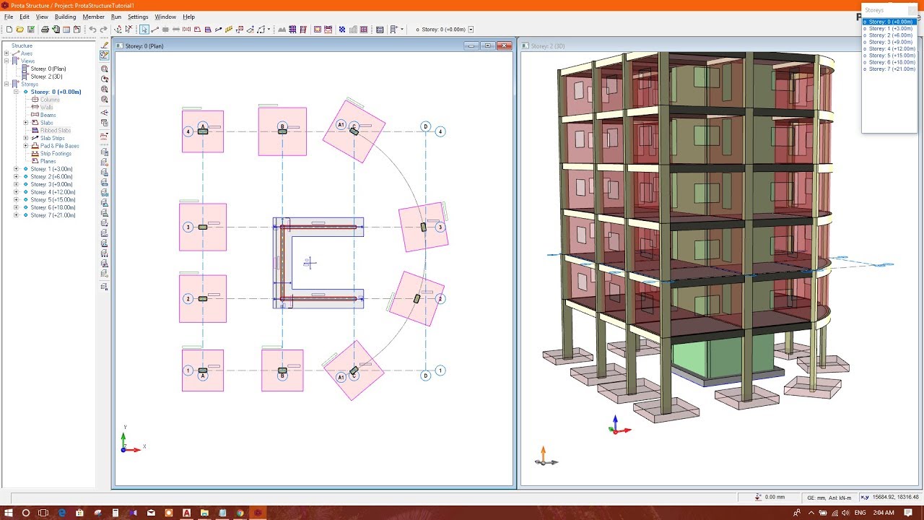Viewport: 924px width, 520px height.
Task: Click the Save project icon
Action: [30, 30]
